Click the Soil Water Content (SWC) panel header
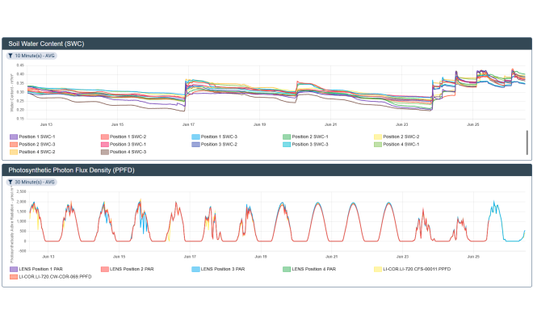533x323 pixels. point(266,44)
